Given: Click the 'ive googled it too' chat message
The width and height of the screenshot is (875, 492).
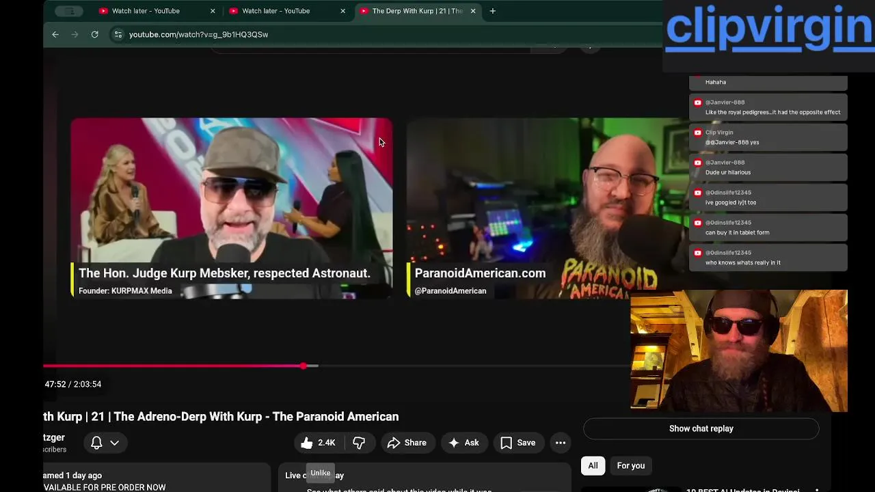Looking at the screenshot, I should pos(768,197).
